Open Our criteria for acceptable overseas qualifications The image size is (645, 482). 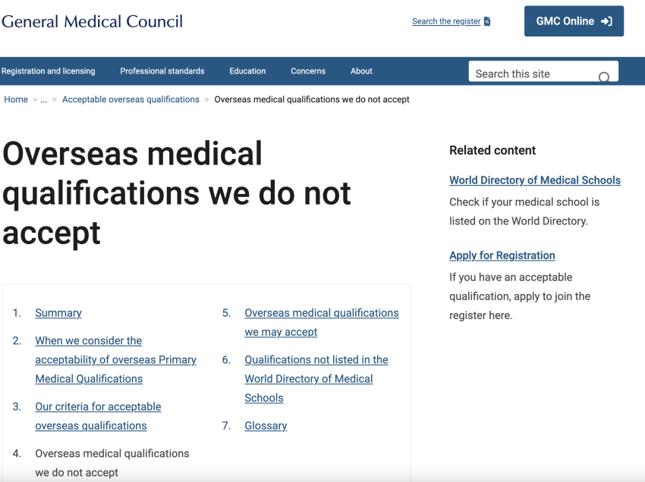[x=98, y=416]
